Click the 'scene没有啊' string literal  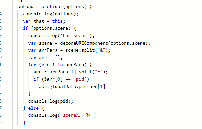pos(76,115)
